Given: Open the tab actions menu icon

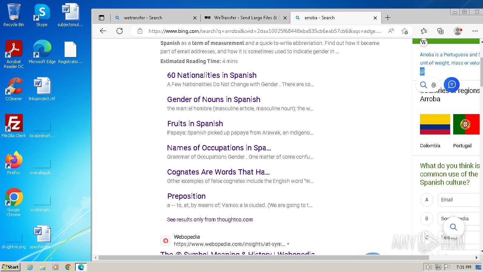Looking at the screenshot, I should 101,18.
